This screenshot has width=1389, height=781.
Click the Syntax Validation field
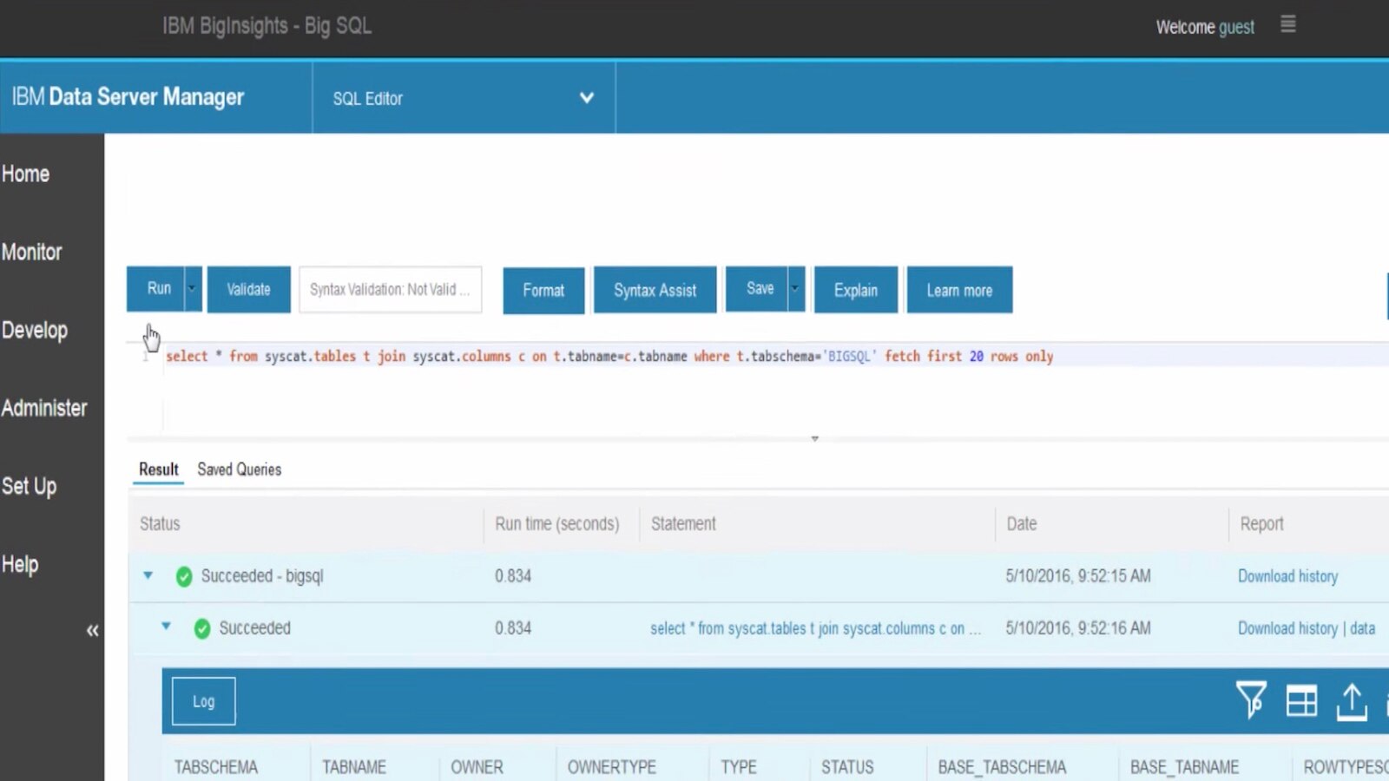coord(390,290)
